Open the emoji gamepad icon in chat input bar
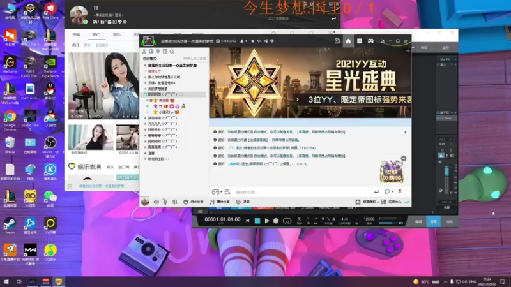Image resolution: width=511 pixels, height=287 pixels. (215, 192)
